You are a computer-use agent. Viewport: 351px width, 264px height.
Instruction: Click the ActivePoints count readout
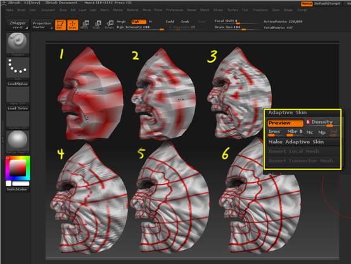pos(283,22)
